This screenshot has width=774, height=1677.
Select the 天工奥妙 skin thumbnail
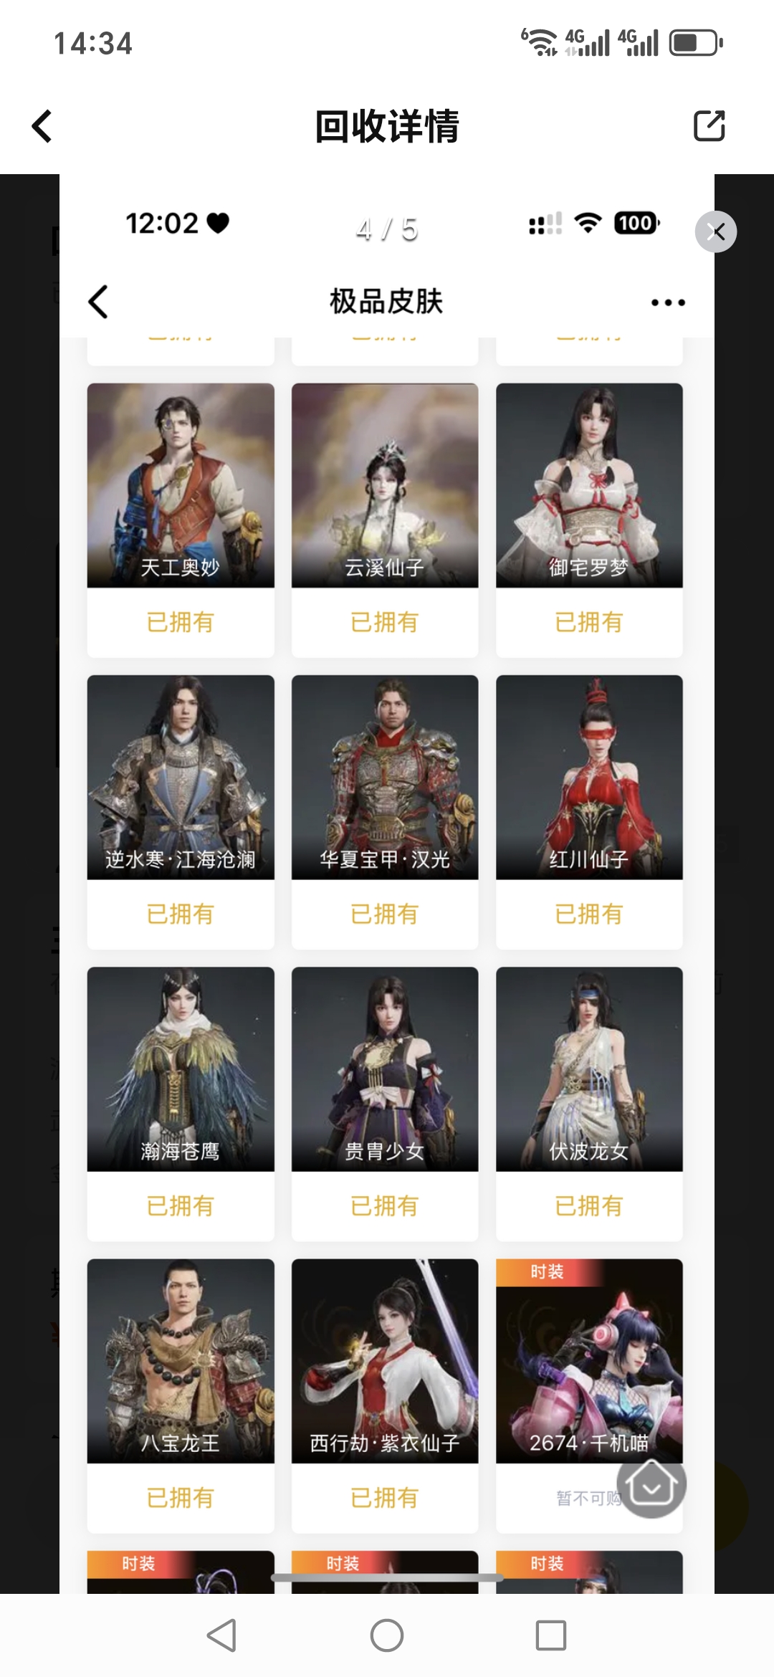pyautogui.click(x=181, y=485)
